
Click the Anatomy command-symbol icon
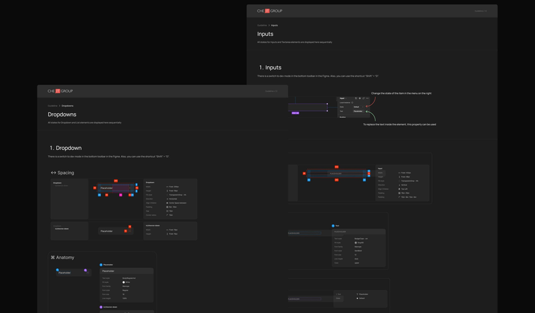(x=53, y=257)
